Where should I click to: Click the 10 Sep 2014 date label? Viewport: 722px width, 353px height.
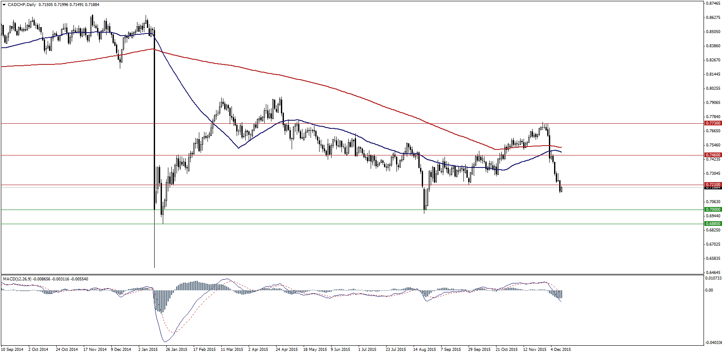pyautogui.click(x=12, y=350)
